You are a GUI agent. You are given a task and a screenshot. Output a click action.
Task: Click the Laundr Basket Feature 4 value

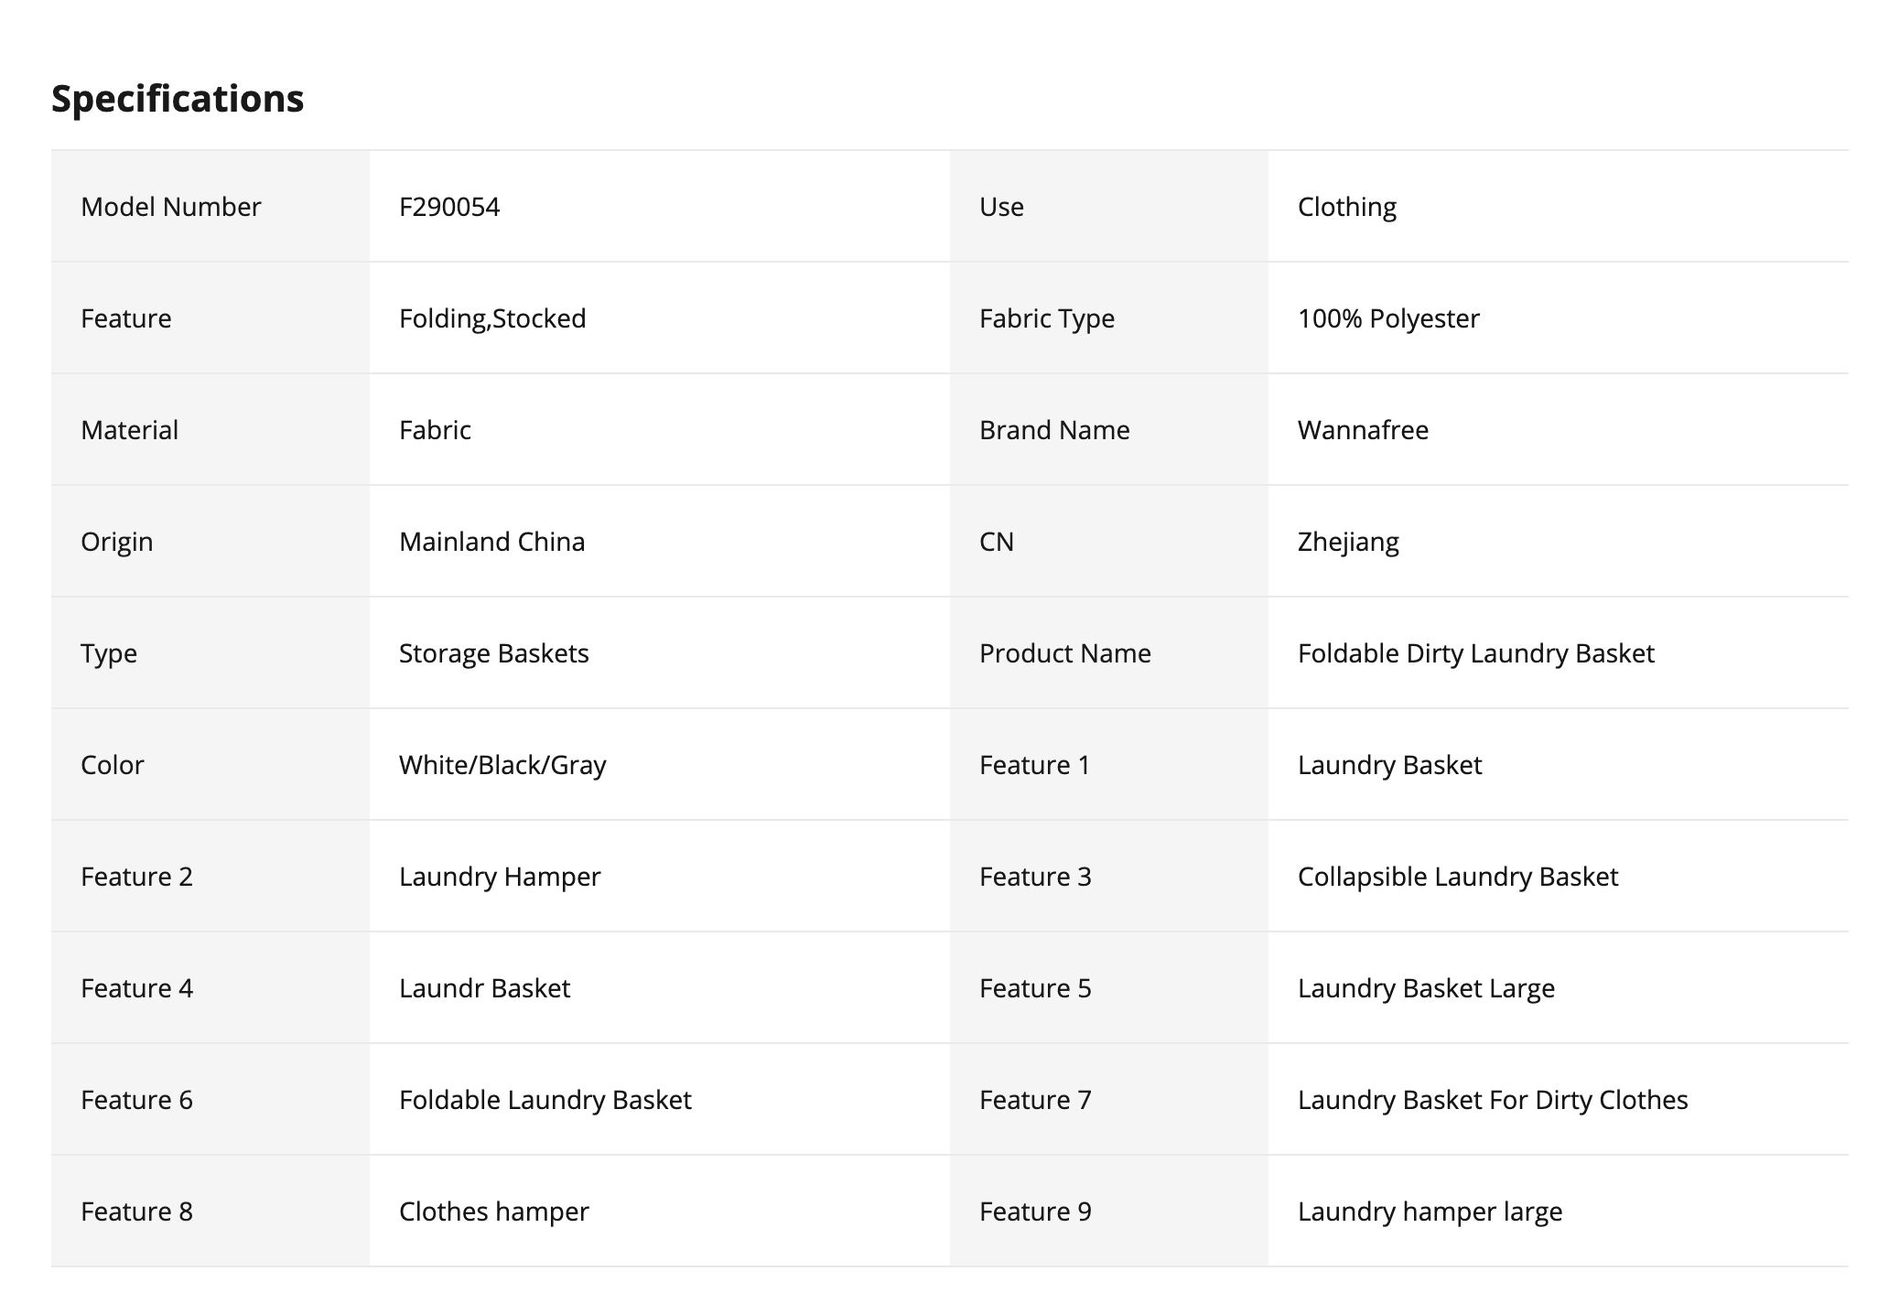[x=484, y=988]
